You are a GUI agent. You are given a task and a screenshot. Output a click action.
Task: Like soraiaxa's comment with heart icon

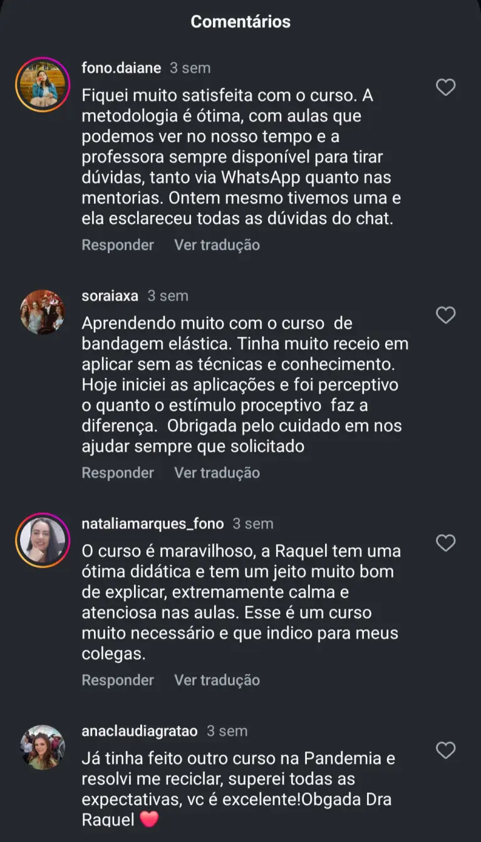click(x=445, y=315)
